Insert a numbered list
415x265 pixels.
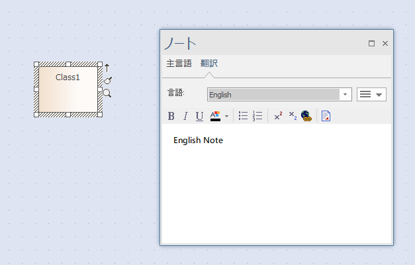(x=257, y=116)
